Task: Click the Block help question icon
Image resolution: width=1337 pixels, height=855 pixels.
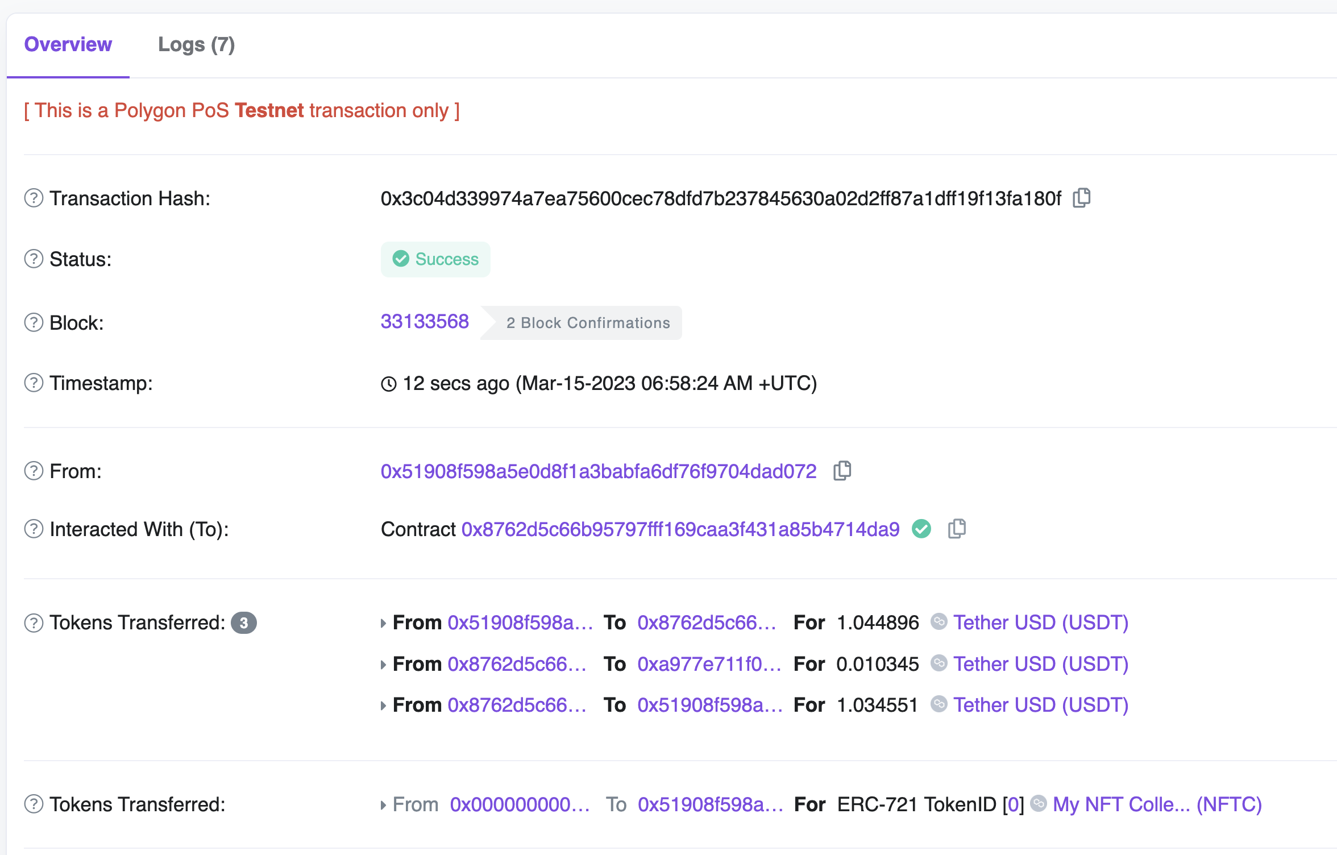Action: pyautogui.click(x=34, y=323)
